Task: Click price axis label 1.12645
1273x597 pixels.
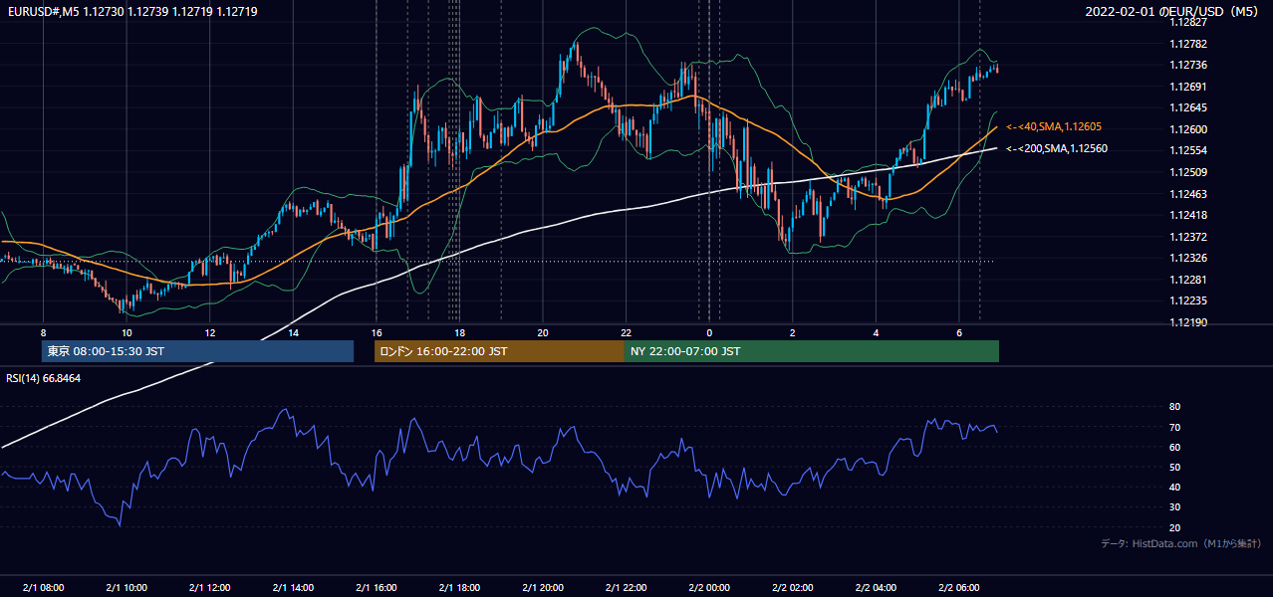Action: point(1189,107)
